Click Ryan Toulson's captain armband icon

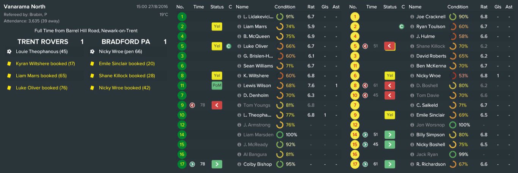pos(401,27)
